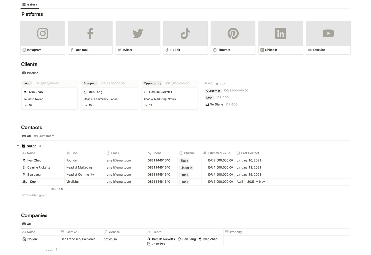Viewport: 371px width, 255px height.
Task: Click the small Pinterest icon beside its label
Action: coord(215,50)
